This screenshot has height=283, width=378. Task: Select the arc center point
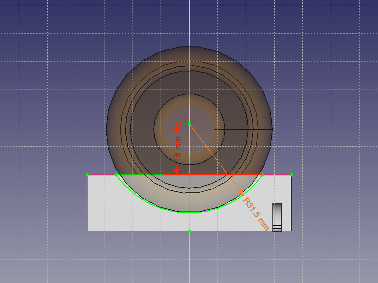(x=189, y=124)
